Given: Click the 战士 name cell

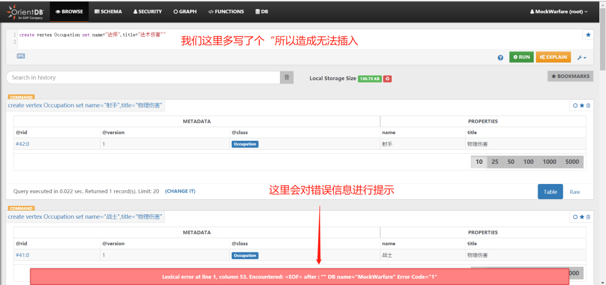Looking at the screenshot, I should click(x=423, y=255).
